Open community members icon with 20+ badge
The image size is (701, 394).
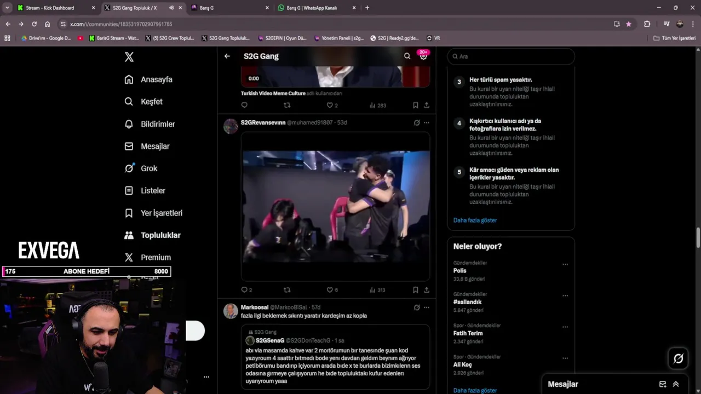click(x=423, y=55)
